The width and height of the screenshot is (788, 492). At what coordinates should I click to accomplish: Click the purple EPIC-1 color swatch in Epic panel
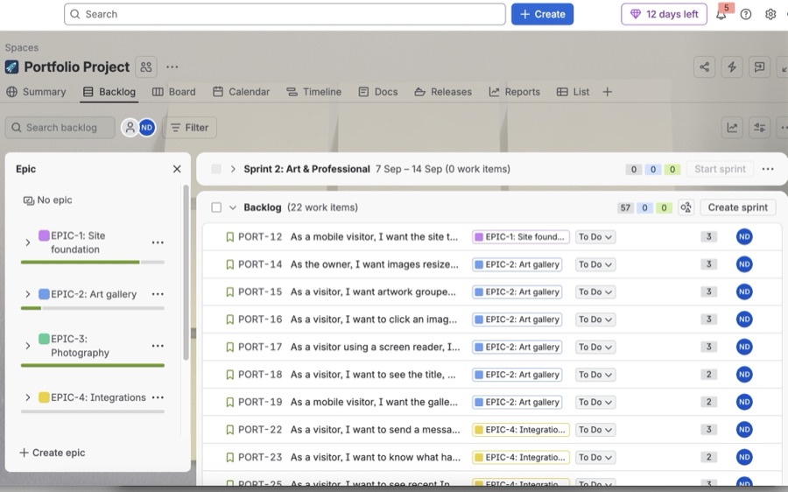[x=45, y=235]
